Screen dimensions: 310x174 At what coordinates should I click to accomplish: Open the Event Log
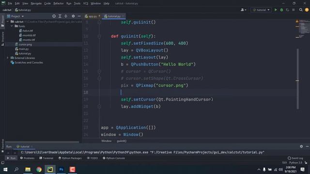[x=295, y=158]
